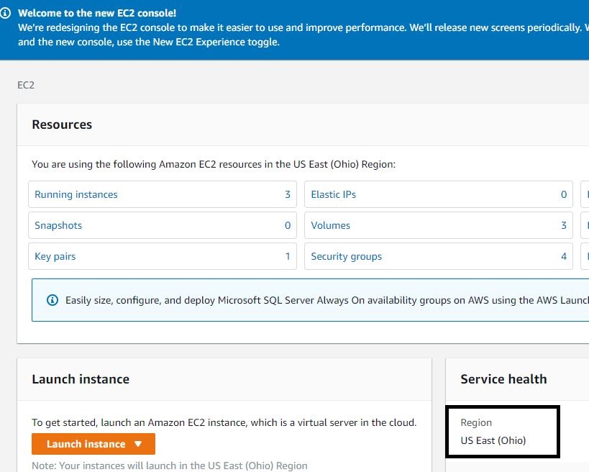Open the Security groups resource link
This screenshot has width=589, height=472.
pos(346,256)
